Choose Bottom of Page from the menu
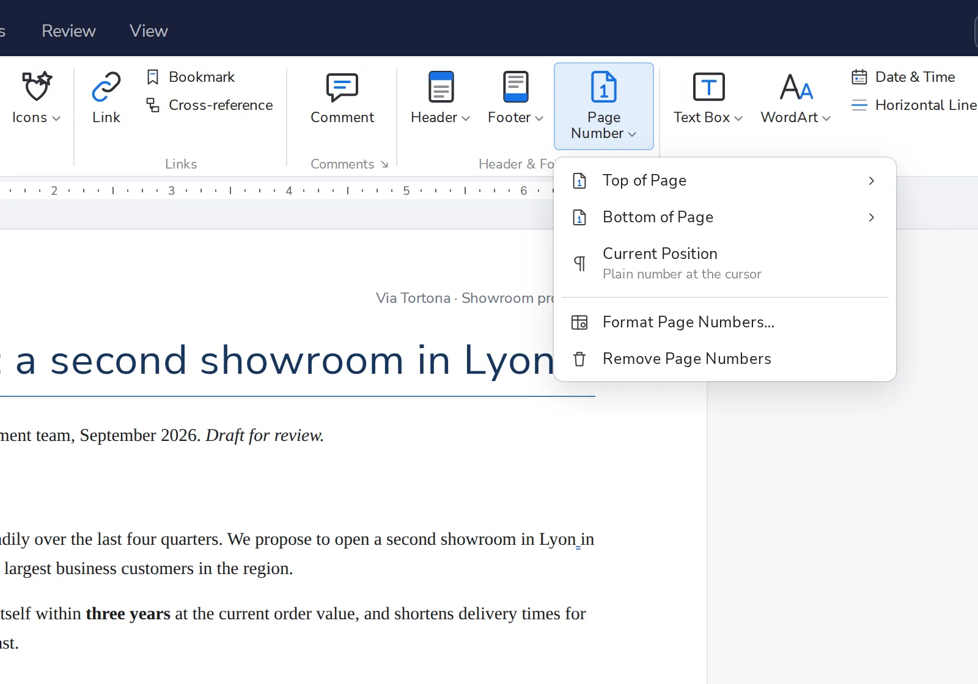Screen dimensions: 978x684 (725, 217)
